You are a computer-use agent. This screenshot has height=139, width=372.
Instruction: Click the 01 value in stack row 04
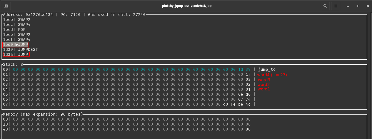[x=248, y=89]
